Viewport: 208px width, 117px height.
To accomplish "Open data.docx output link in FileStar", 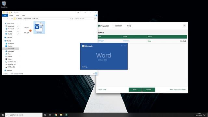I will click(126, 41).
